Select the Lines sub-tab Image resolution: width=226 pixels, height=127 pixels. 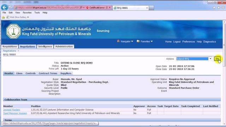click(x=19, y=73)
